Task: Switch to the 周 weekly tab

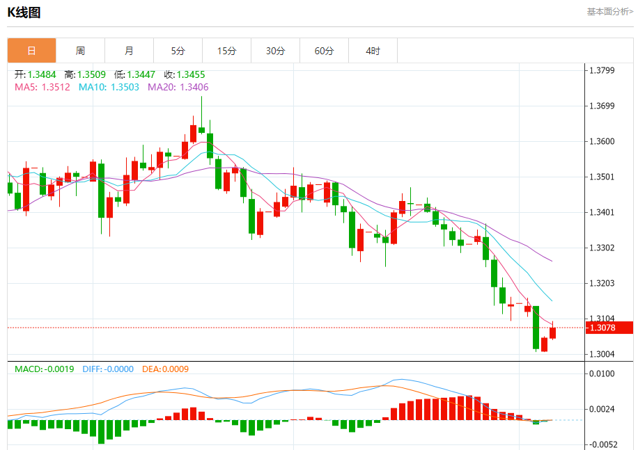Action: [80, 51]
